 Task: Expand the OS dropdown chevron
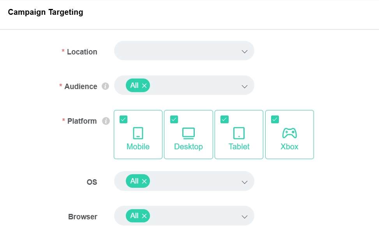tap(245, 182)
